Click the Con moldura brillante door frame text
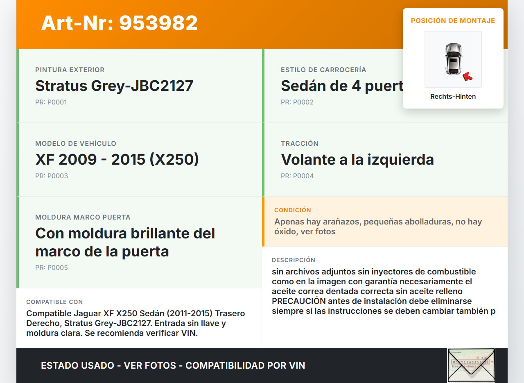 [125, 242]
